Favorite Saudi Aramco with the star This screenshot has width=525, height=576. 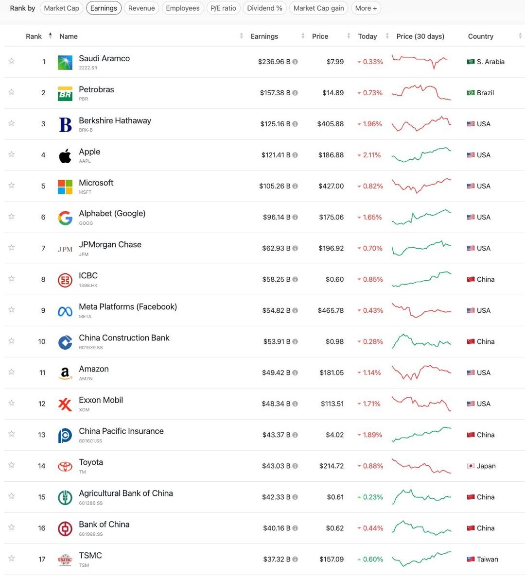click(x=11, y=61)
